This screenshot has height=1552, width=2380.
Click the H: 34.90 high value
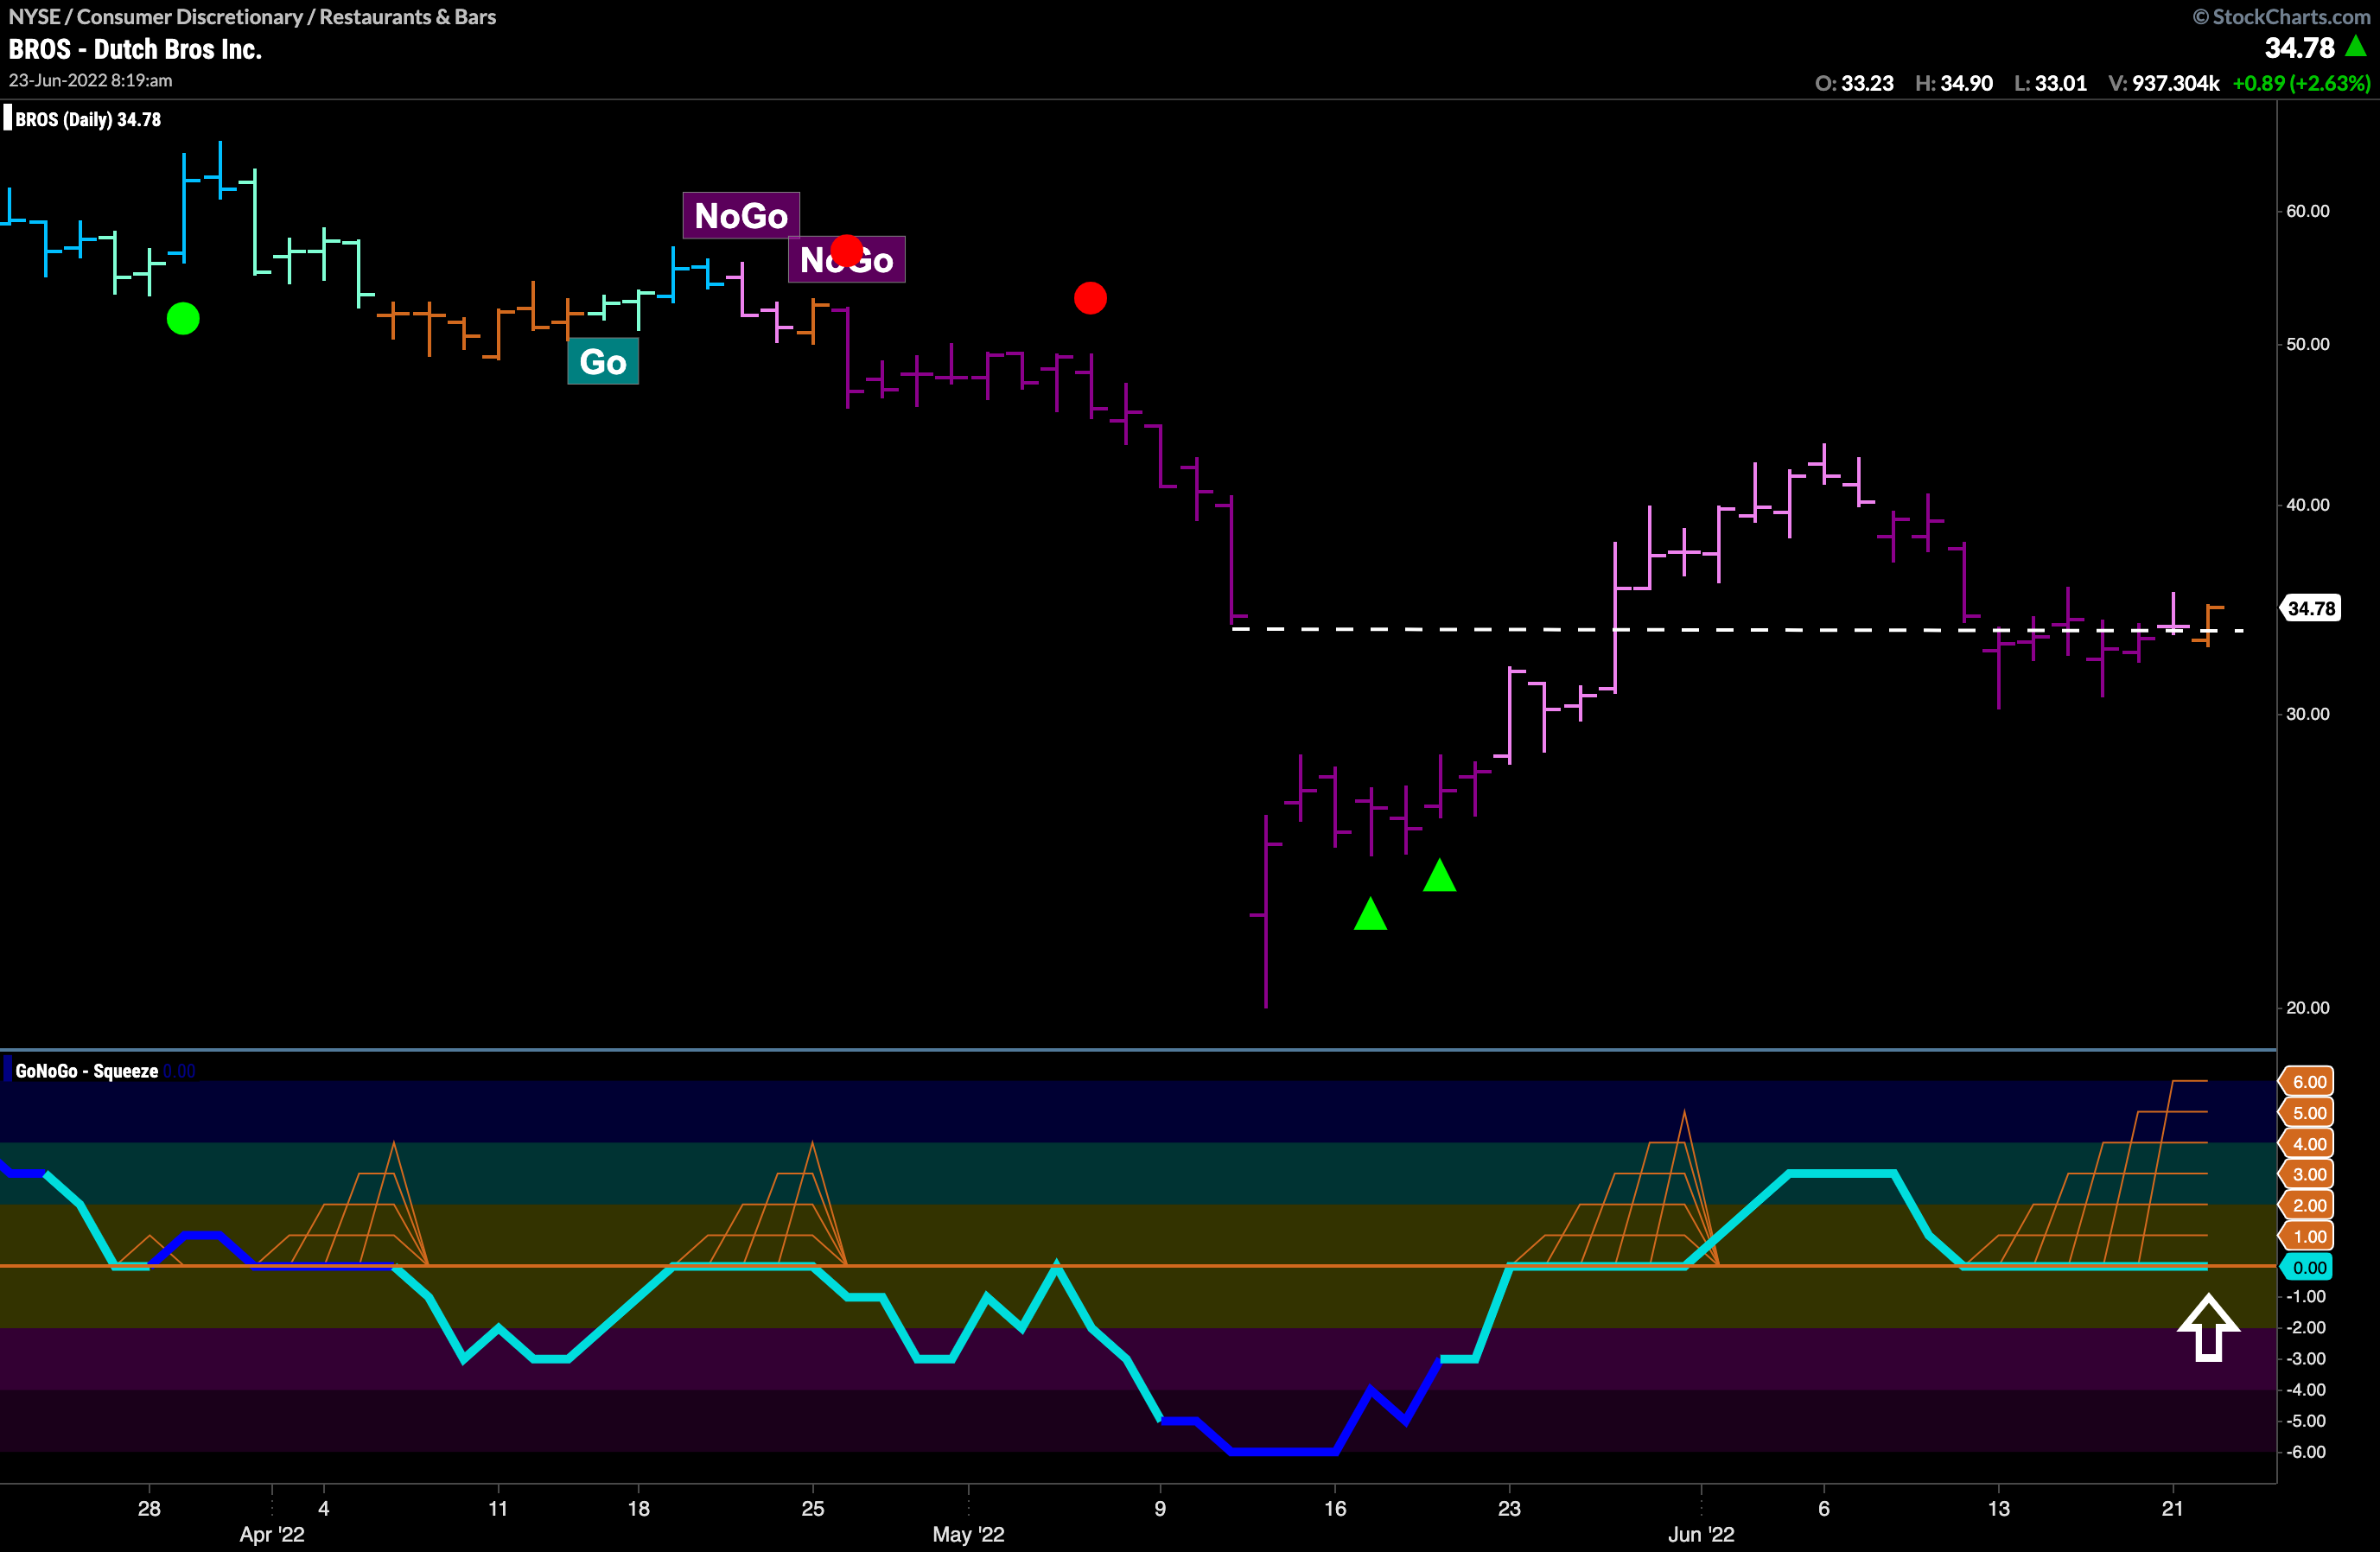pyautogui.click(x=1954, y=83)
